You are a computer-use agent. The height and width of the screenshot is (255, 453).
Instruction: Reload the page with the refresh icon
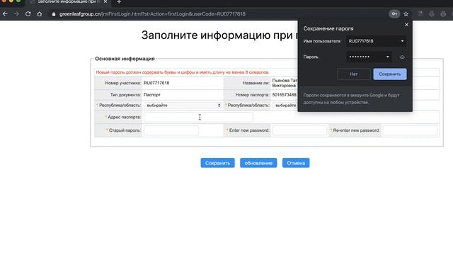pyautogui.click(x=28, y=14)
